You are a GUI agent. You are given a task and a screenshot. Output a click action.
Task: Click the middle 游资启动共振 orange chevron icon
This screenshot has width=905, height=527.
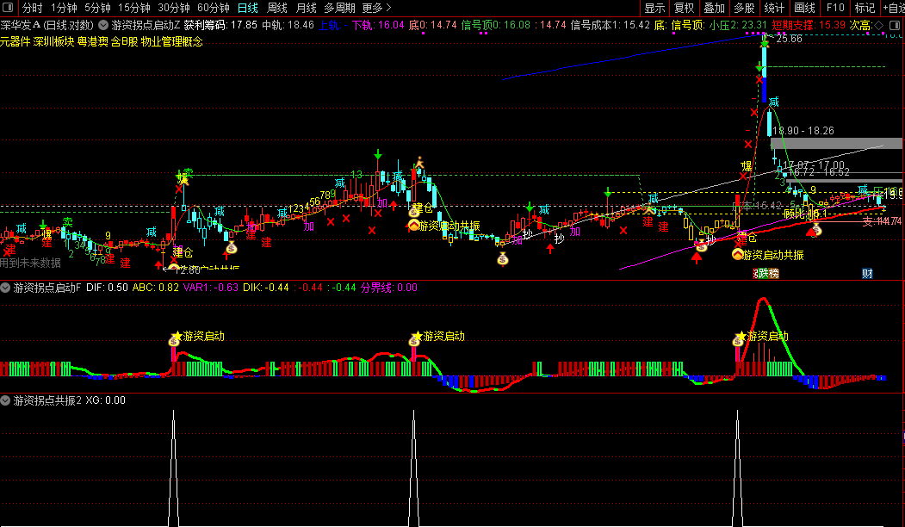tap(414, 225)
